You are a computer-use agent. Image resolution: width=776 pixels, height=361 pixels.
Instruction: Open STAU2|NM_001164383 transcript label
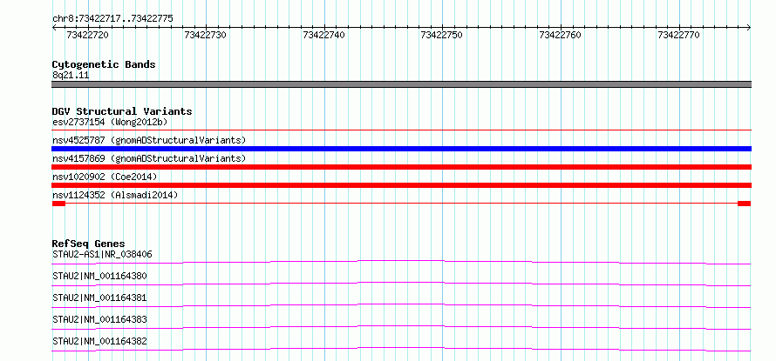(99, 319)
